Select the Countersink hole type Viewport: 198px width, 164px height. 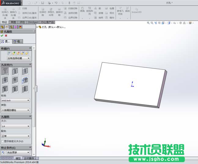coord(15,71)
